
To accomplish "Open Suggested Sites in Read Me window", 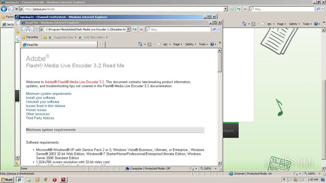I will click(x=63, y=37).
